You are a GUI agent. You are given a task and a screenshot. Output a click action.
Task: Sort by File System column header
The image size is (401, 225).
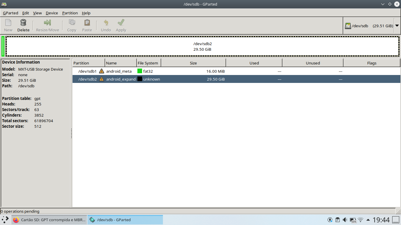(x=149, y=63)
